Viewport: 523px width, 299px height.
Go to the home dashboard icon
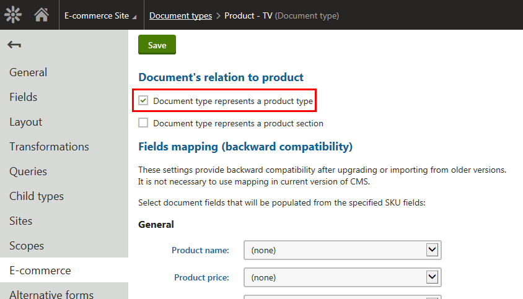coord(42,15)
